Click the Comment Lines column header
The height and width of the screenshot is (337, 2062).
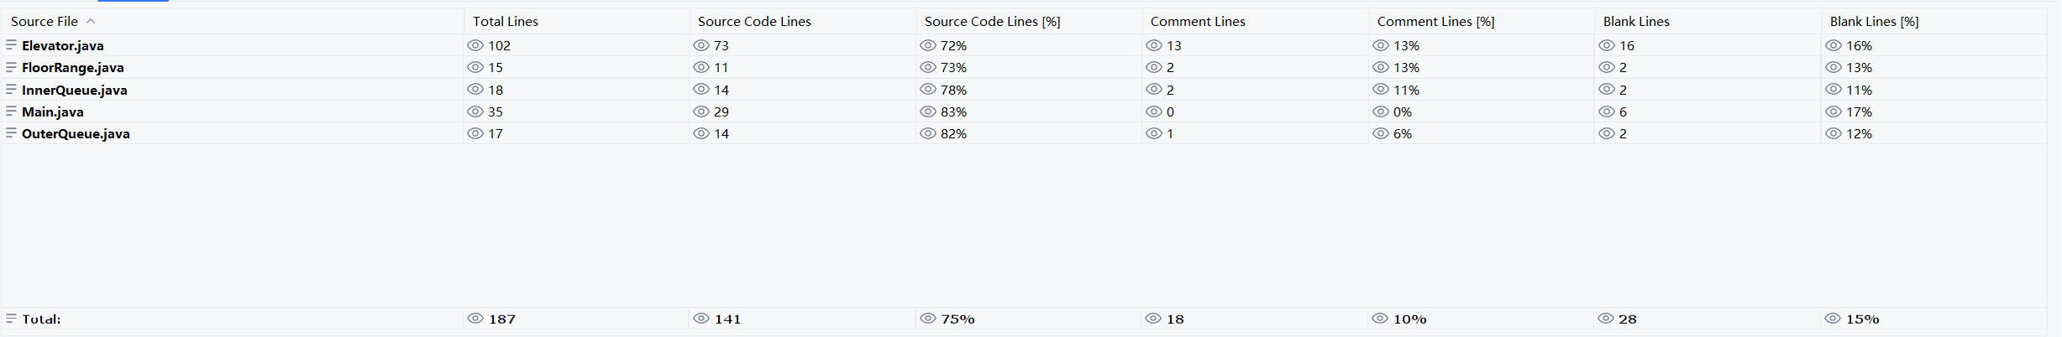tap(1198, 22)
